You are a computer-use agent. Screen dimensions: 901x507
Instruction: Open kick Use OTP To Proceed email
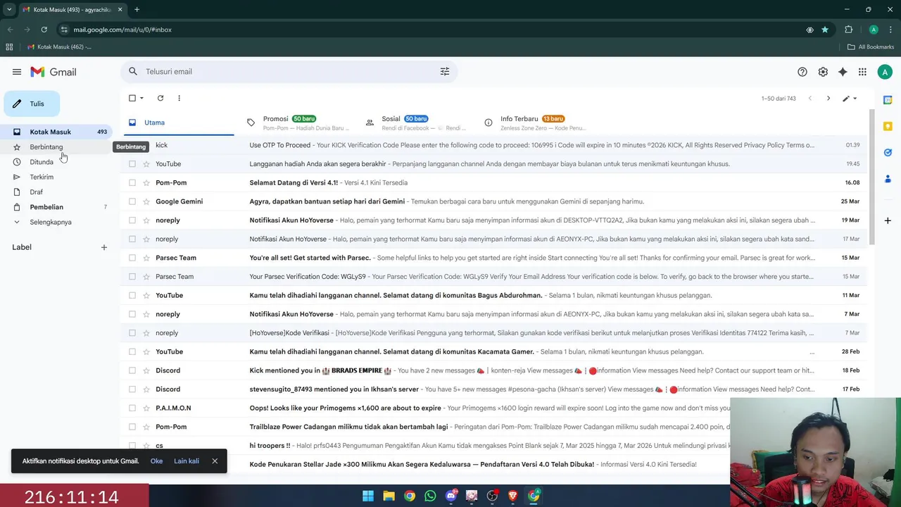pos(494,145)
